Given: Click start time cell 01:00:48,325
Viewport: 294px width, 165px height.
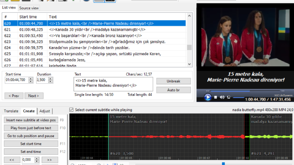Looking at the screenshot, I should (31, 30).
